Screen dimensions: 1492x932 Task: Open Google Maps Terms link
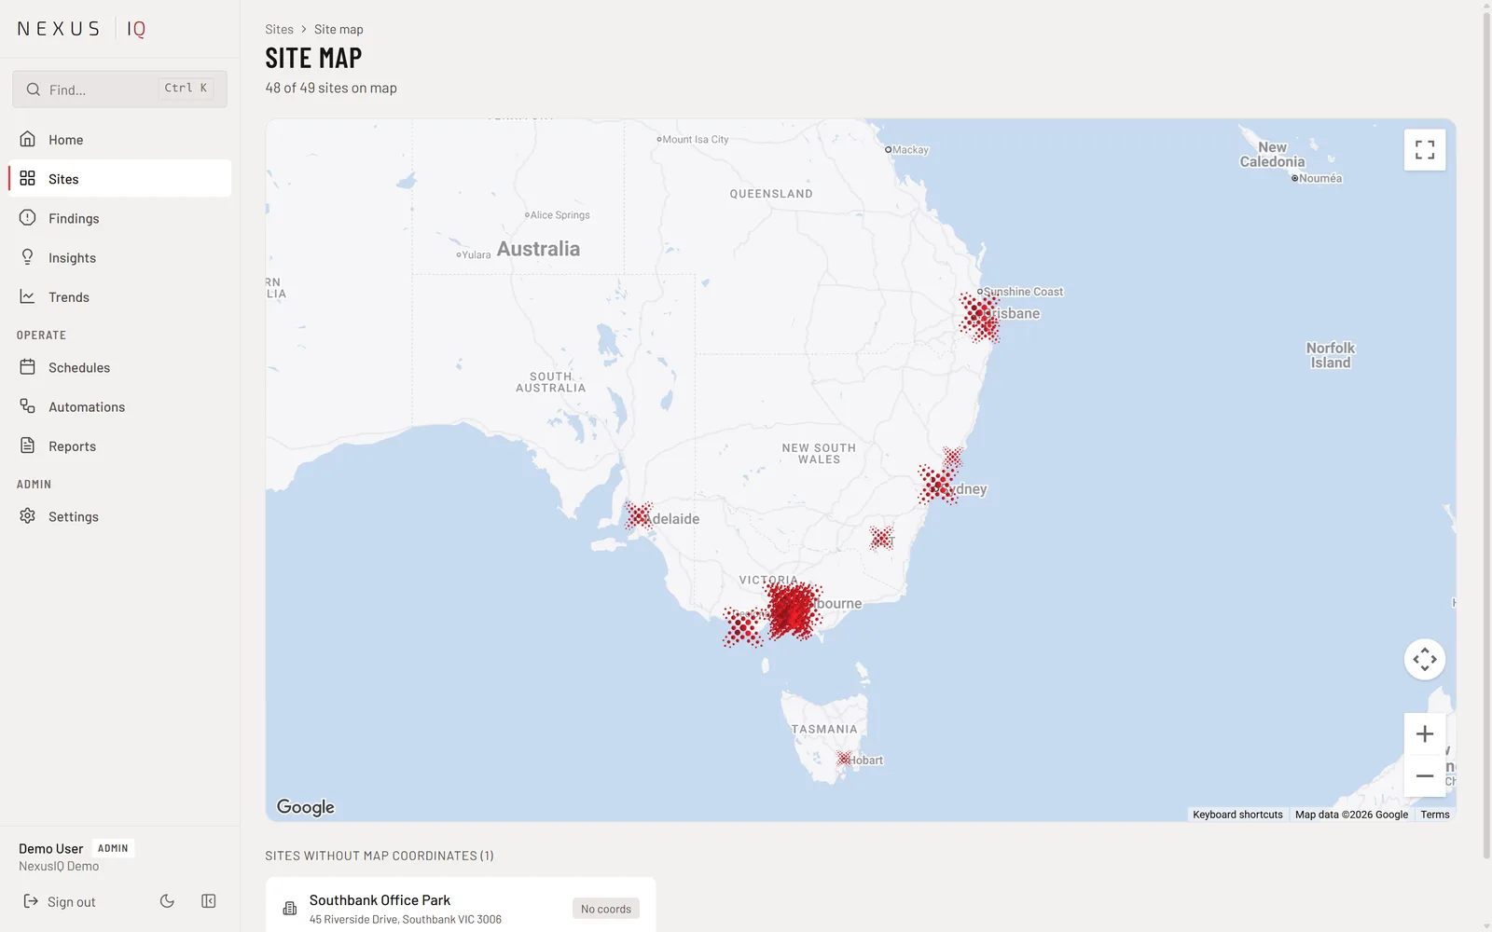[x=1435, y=815]
